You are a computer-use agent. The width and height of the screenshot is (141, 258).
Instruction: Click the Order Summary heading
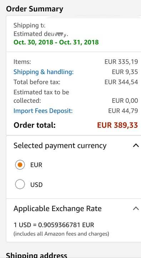(x=35, y=9)
